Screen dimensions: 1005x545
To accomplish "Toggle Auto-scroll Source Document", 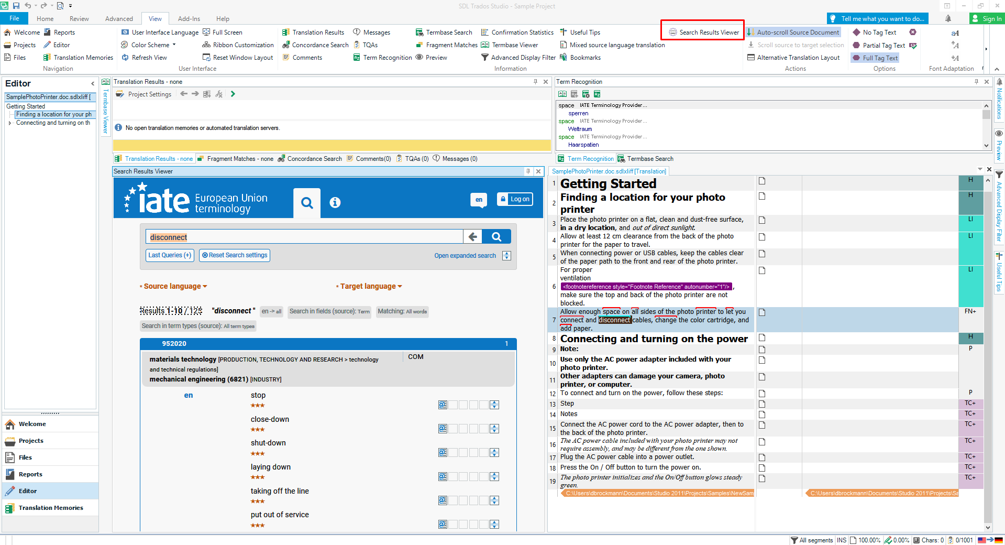I will pos(793,32).
